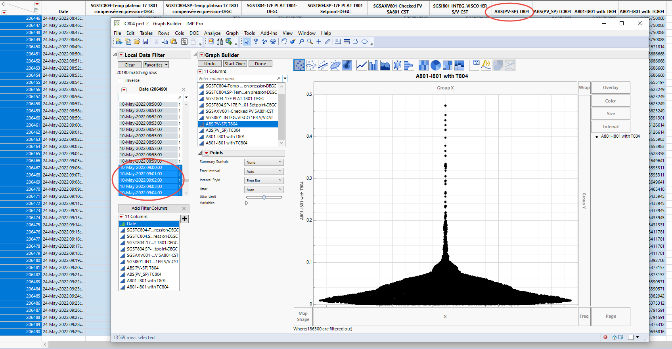Open the Analyze menu
Screen dimensions: 672x349
212,33
